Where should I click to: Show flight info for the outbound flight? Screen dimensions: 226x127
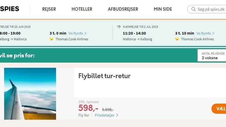tap(75, 33)
